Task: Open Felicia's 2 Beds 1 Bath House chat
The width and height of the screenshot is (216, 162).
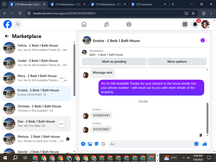Action: point(36,48)
